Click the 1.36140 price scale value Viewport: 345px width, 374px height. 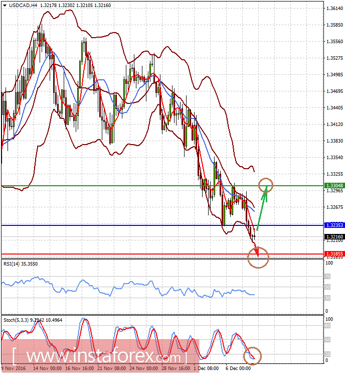pos(335,9)
